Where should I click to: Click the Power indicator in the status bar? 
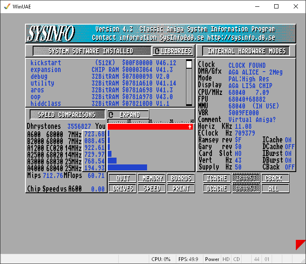point(212,259)
